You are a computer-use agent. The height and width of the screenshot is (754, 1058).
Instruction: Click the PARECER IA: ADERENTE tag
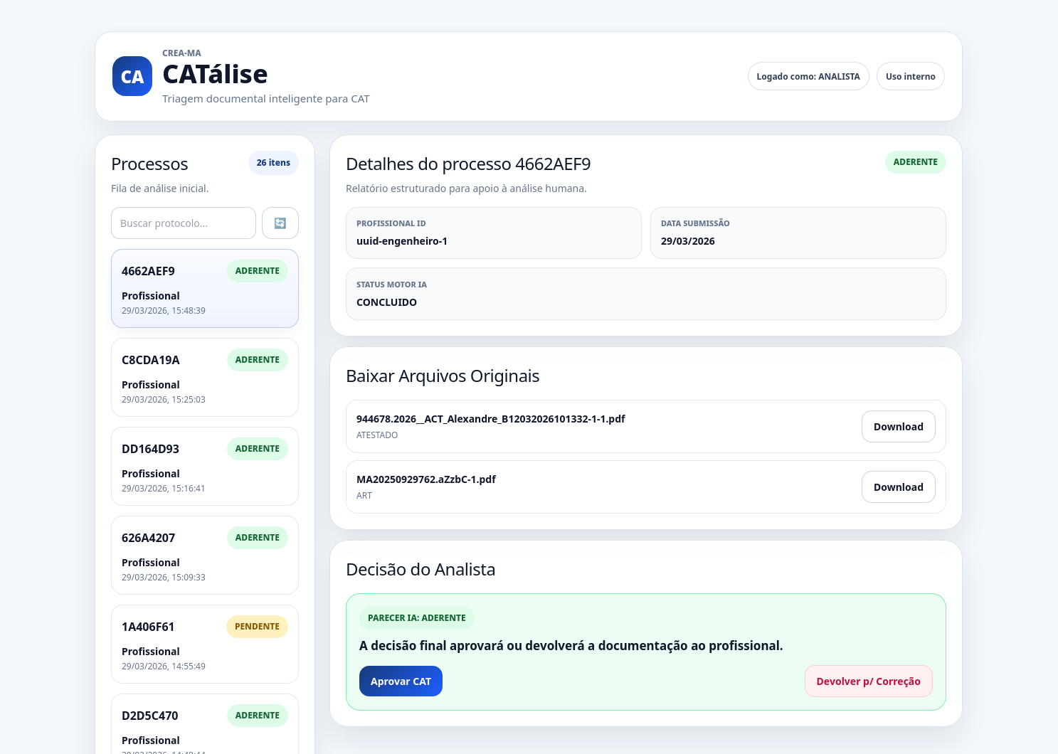click(x=416, y=618)
